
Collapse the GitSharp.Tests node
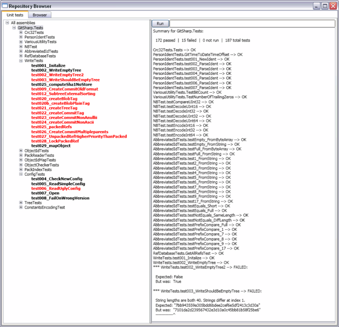[14, 27]
